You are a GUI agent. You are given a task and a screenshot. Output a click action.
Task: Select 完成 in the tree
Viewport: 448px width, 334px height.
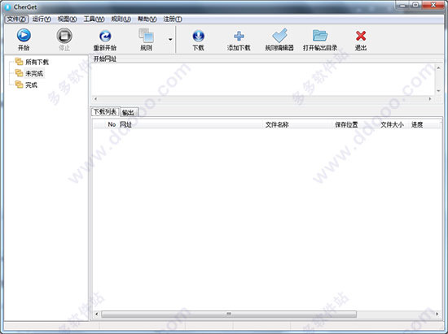(31, 85)
